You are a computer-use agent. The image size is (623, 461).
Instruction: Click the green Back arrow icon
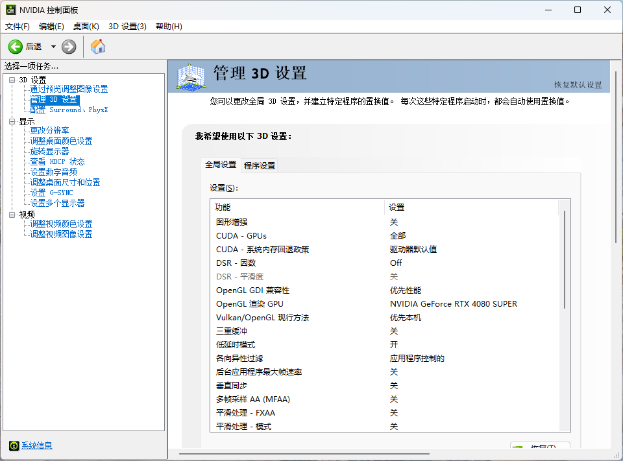pos(14,46)
